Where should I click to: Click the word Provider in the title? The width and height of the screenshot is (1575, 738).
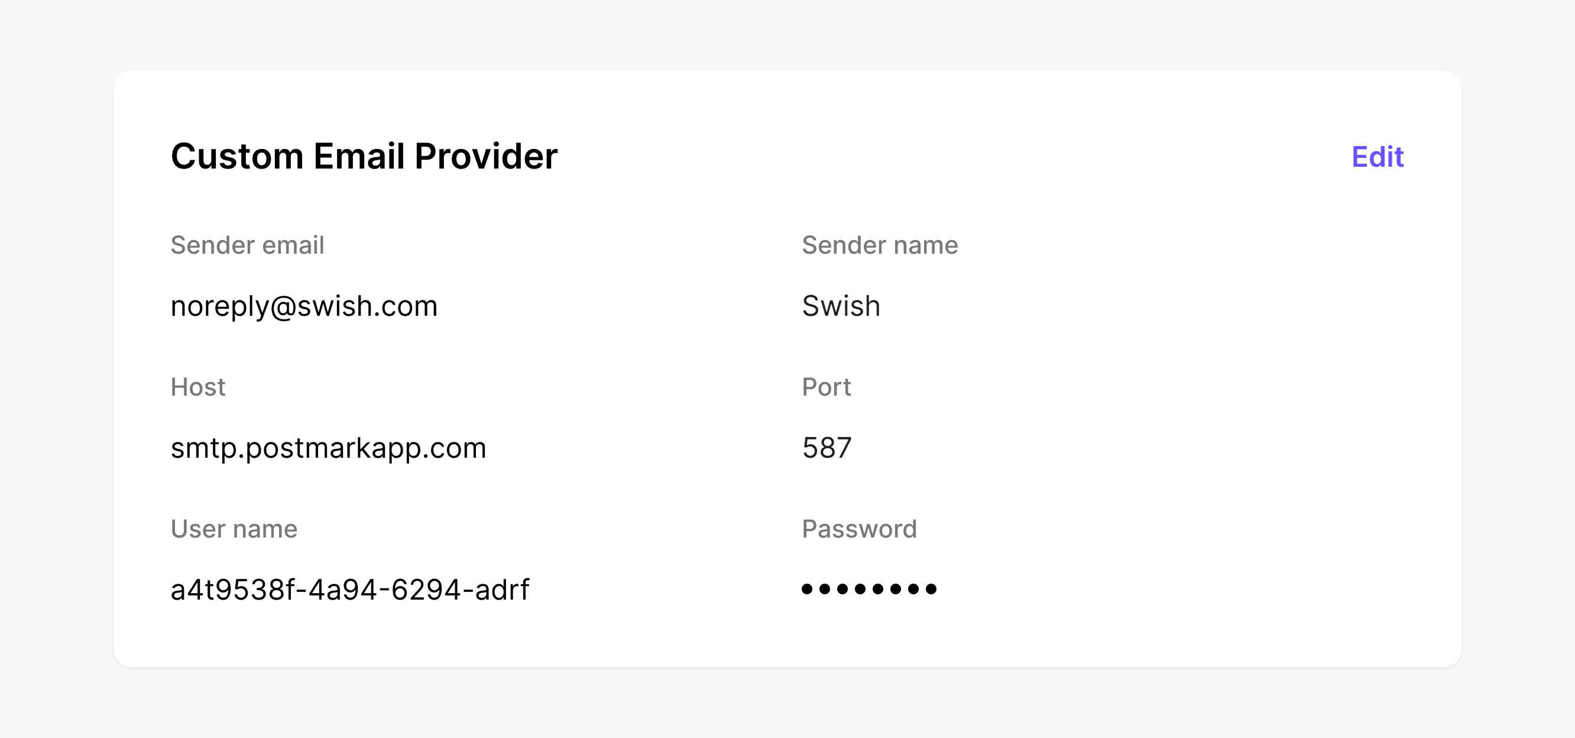(486, 156)
